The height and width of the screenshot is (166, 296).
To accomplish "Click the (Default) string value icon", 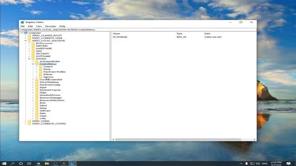I will [114, 37].
